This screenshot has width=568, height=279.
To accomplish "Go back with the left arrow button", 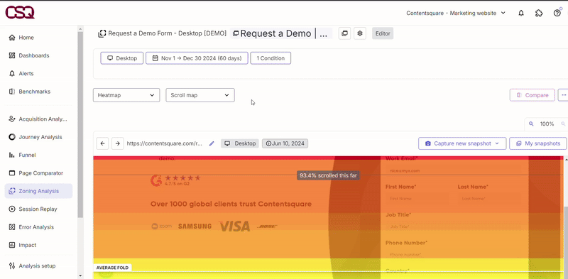I will click(102, 143).
